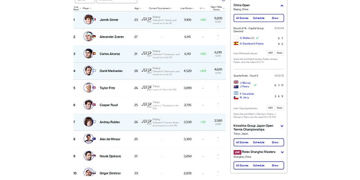This screenshot has width=360, height=180.
Task: Expand the Rolex Shanghai Masters section
Action: [x=282, y=152]
